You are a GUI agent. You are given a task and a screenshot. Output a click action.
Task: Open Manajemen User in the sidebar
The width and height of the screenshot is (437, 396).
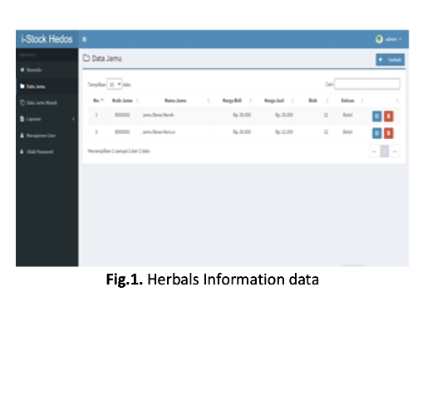47,136
